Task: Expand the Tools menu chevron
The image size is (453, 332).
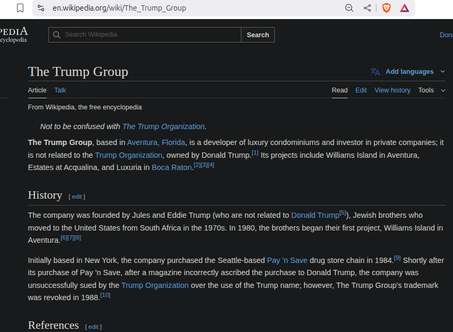Action: [443, 91]
